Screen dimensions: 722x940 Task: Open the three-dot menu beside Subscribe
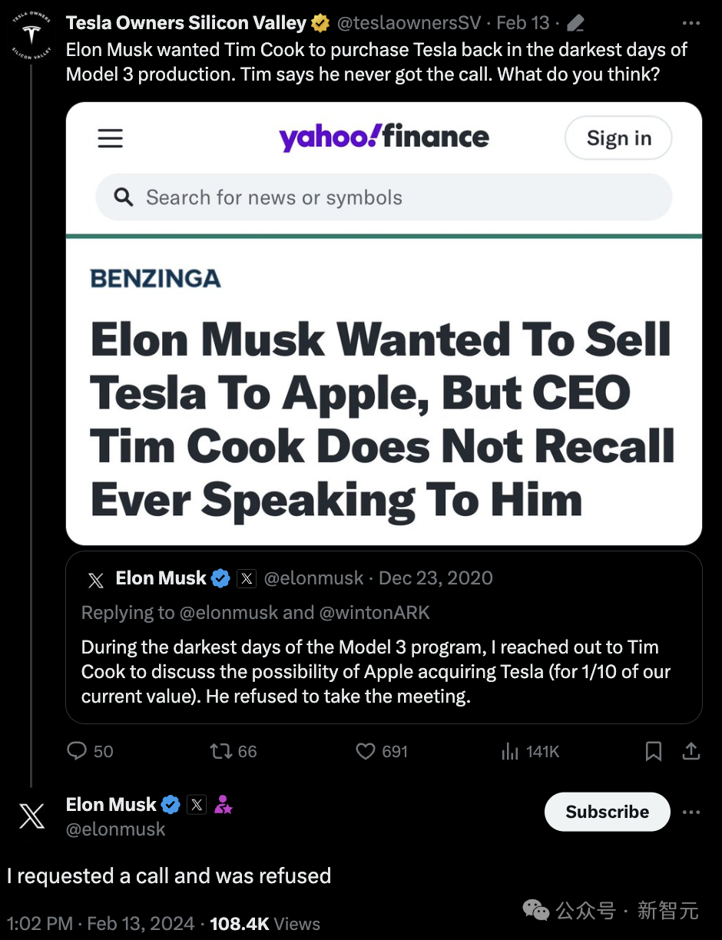(691, 813)
